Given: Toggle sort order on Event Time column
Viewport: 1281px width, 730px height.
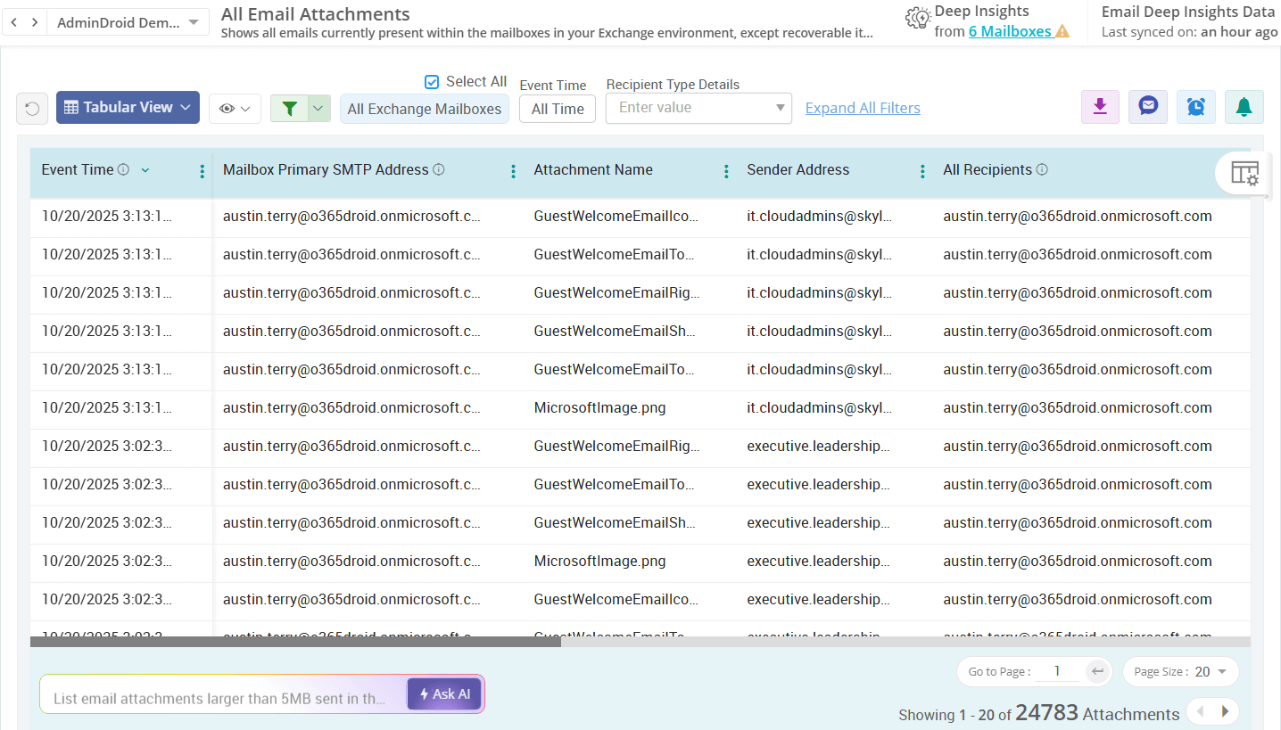Looking at the screenshot, I should 145,169.
